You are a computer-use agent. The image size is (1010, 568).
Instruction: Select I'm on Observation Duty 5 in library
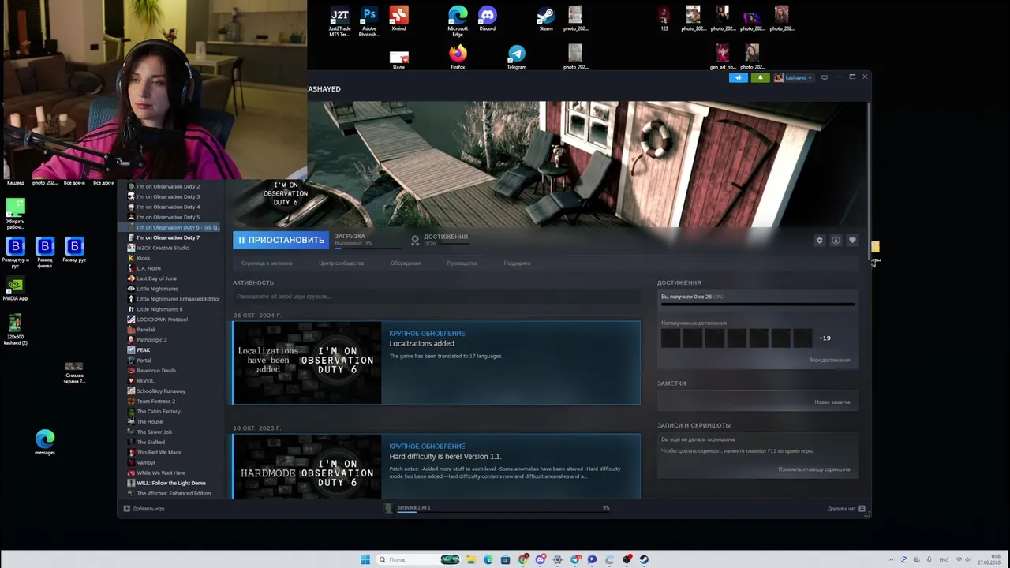click(x=168, y=217)
